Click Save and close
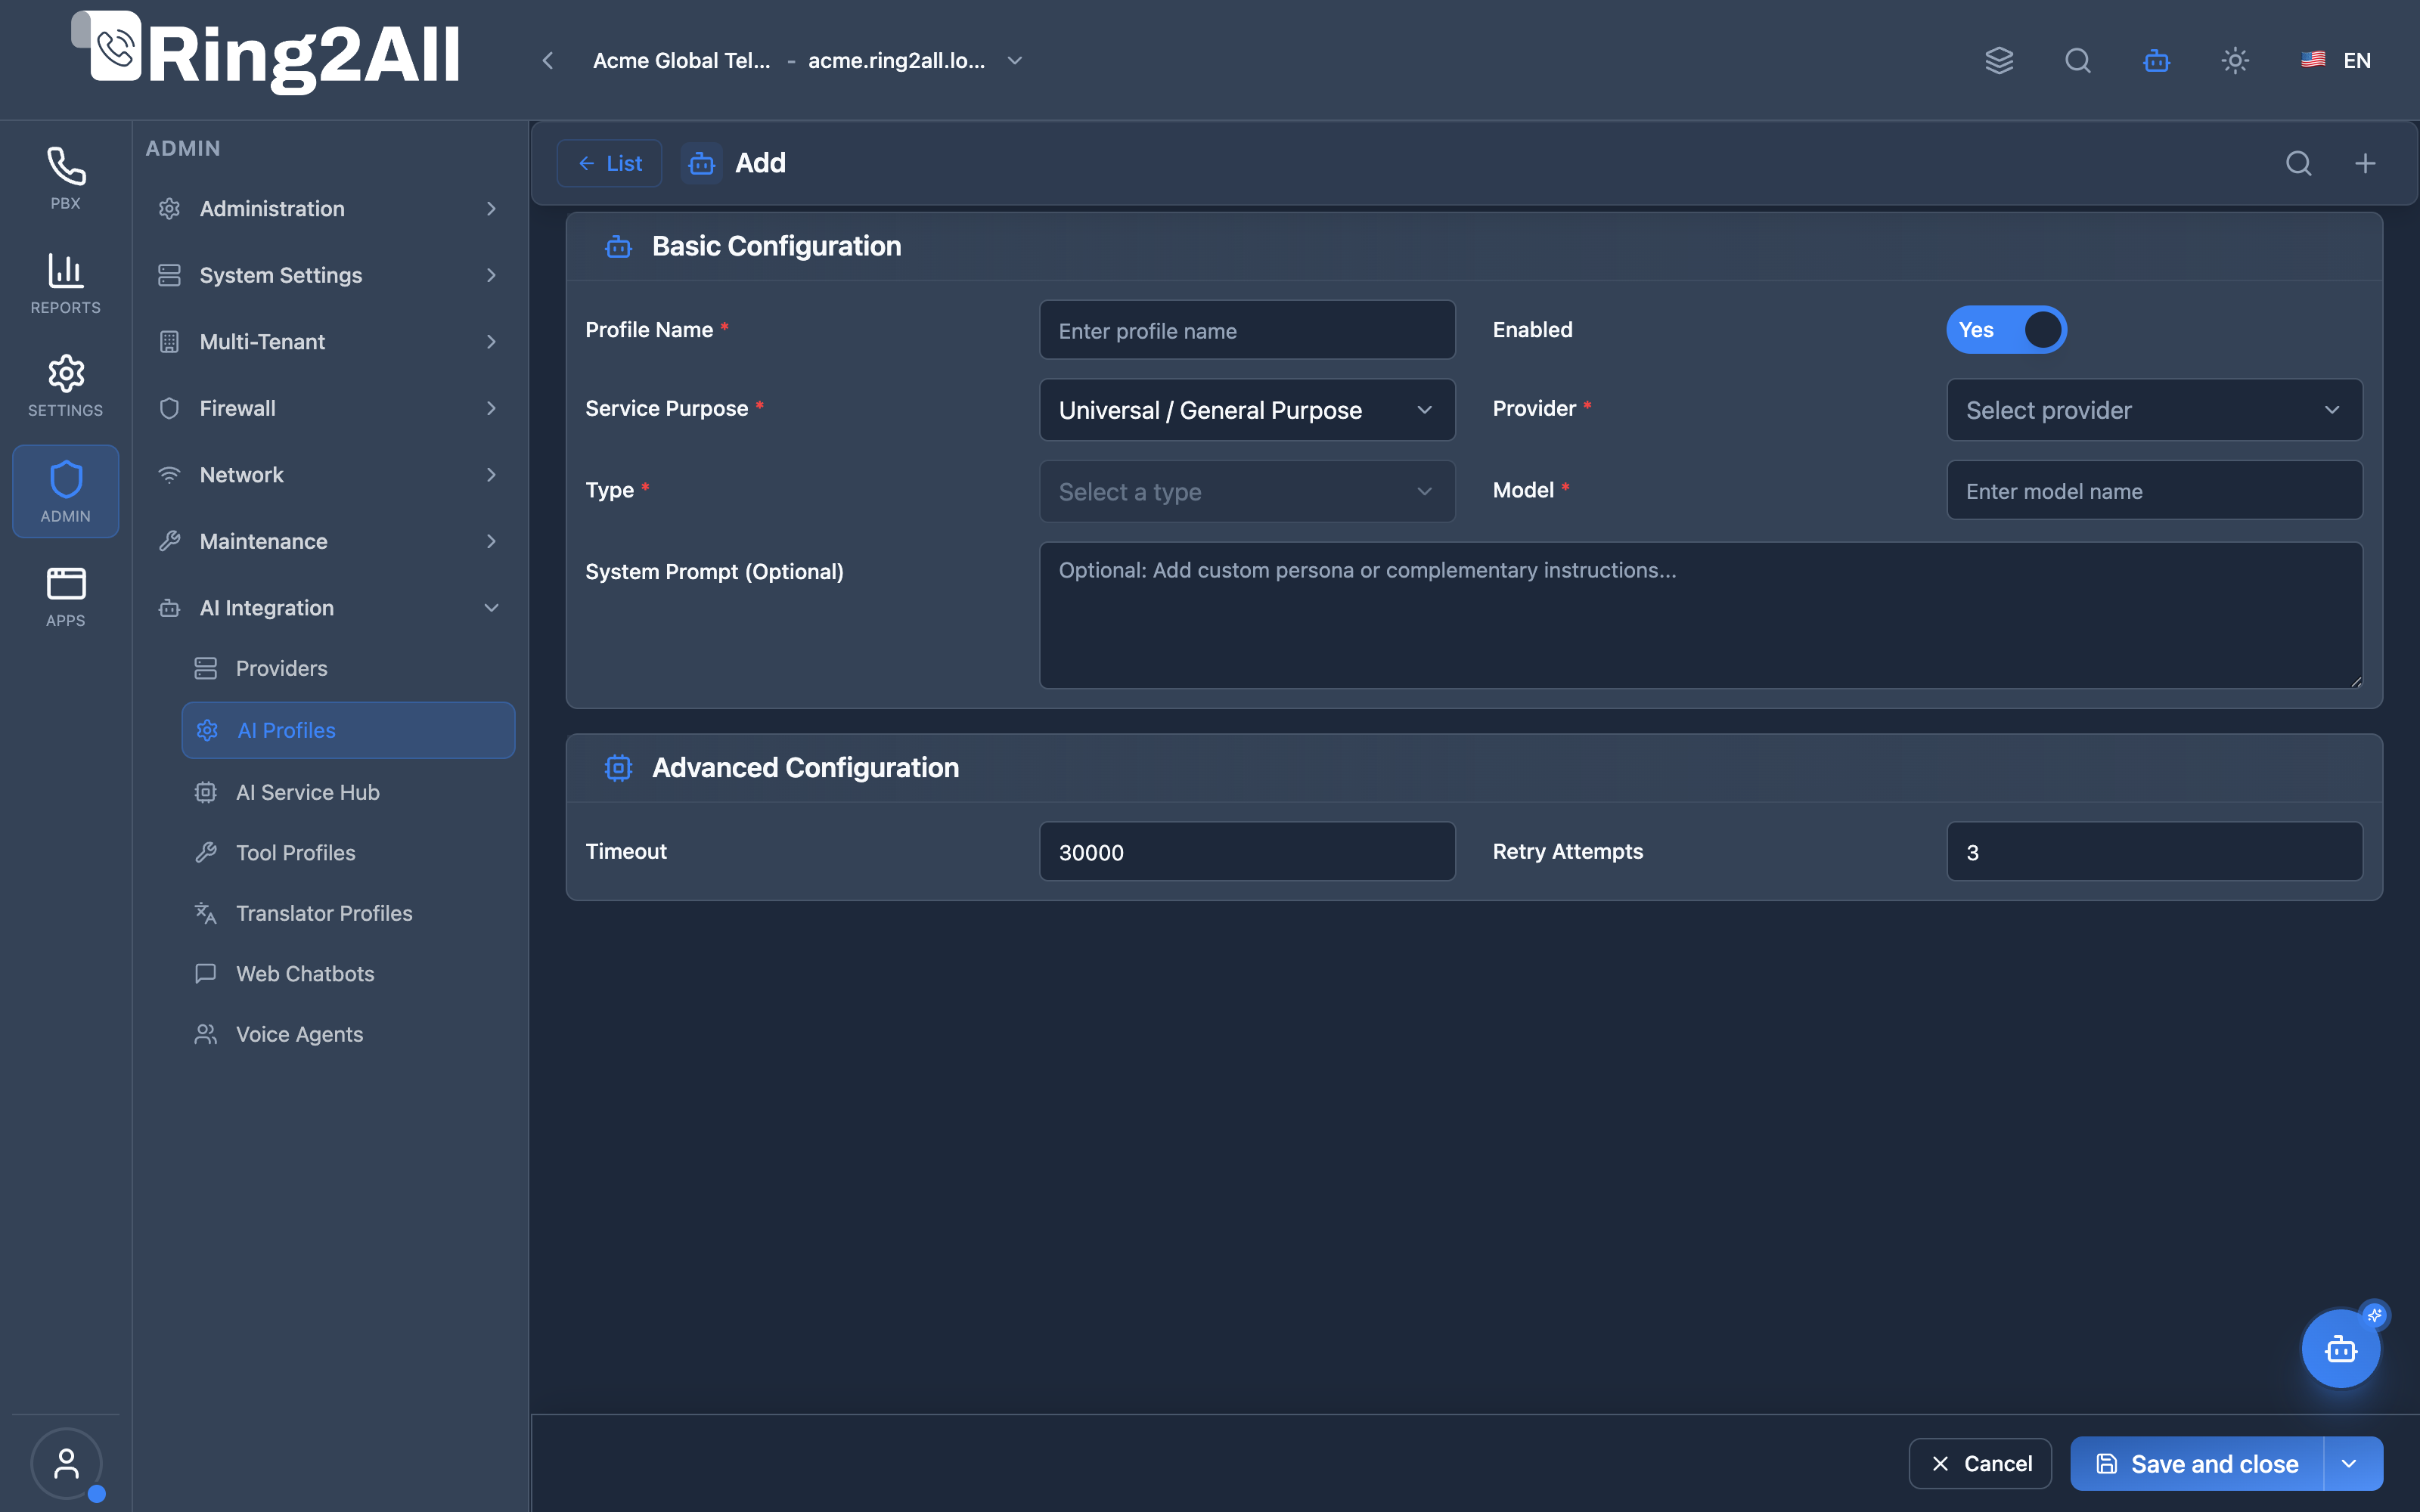This screenshot has height=1512, width=2420. click(x=2197, y=1464)
